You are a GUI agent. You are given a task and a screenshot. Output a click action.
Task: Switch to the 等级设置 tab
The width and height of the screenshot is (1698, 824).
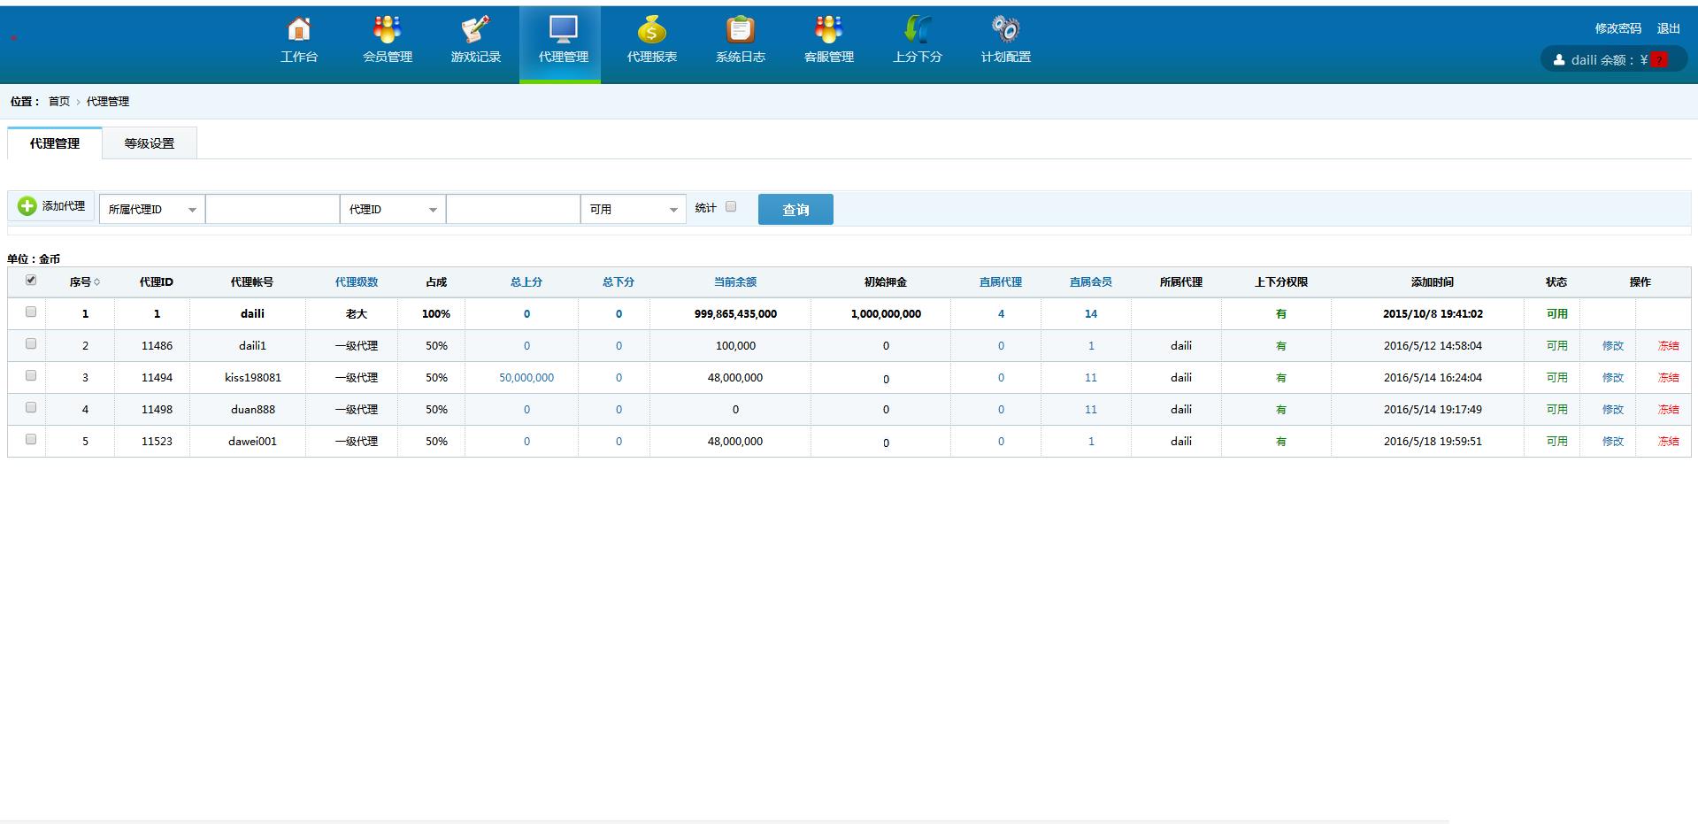[x=149, y=143]
